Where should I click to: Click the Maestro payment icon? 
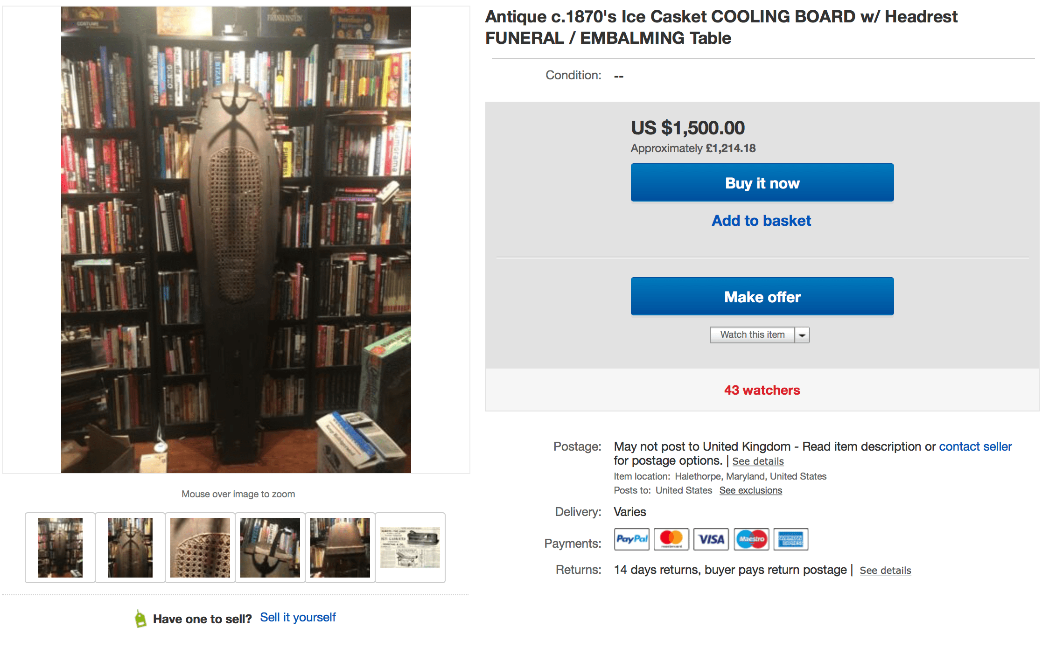tap(751, 539)
